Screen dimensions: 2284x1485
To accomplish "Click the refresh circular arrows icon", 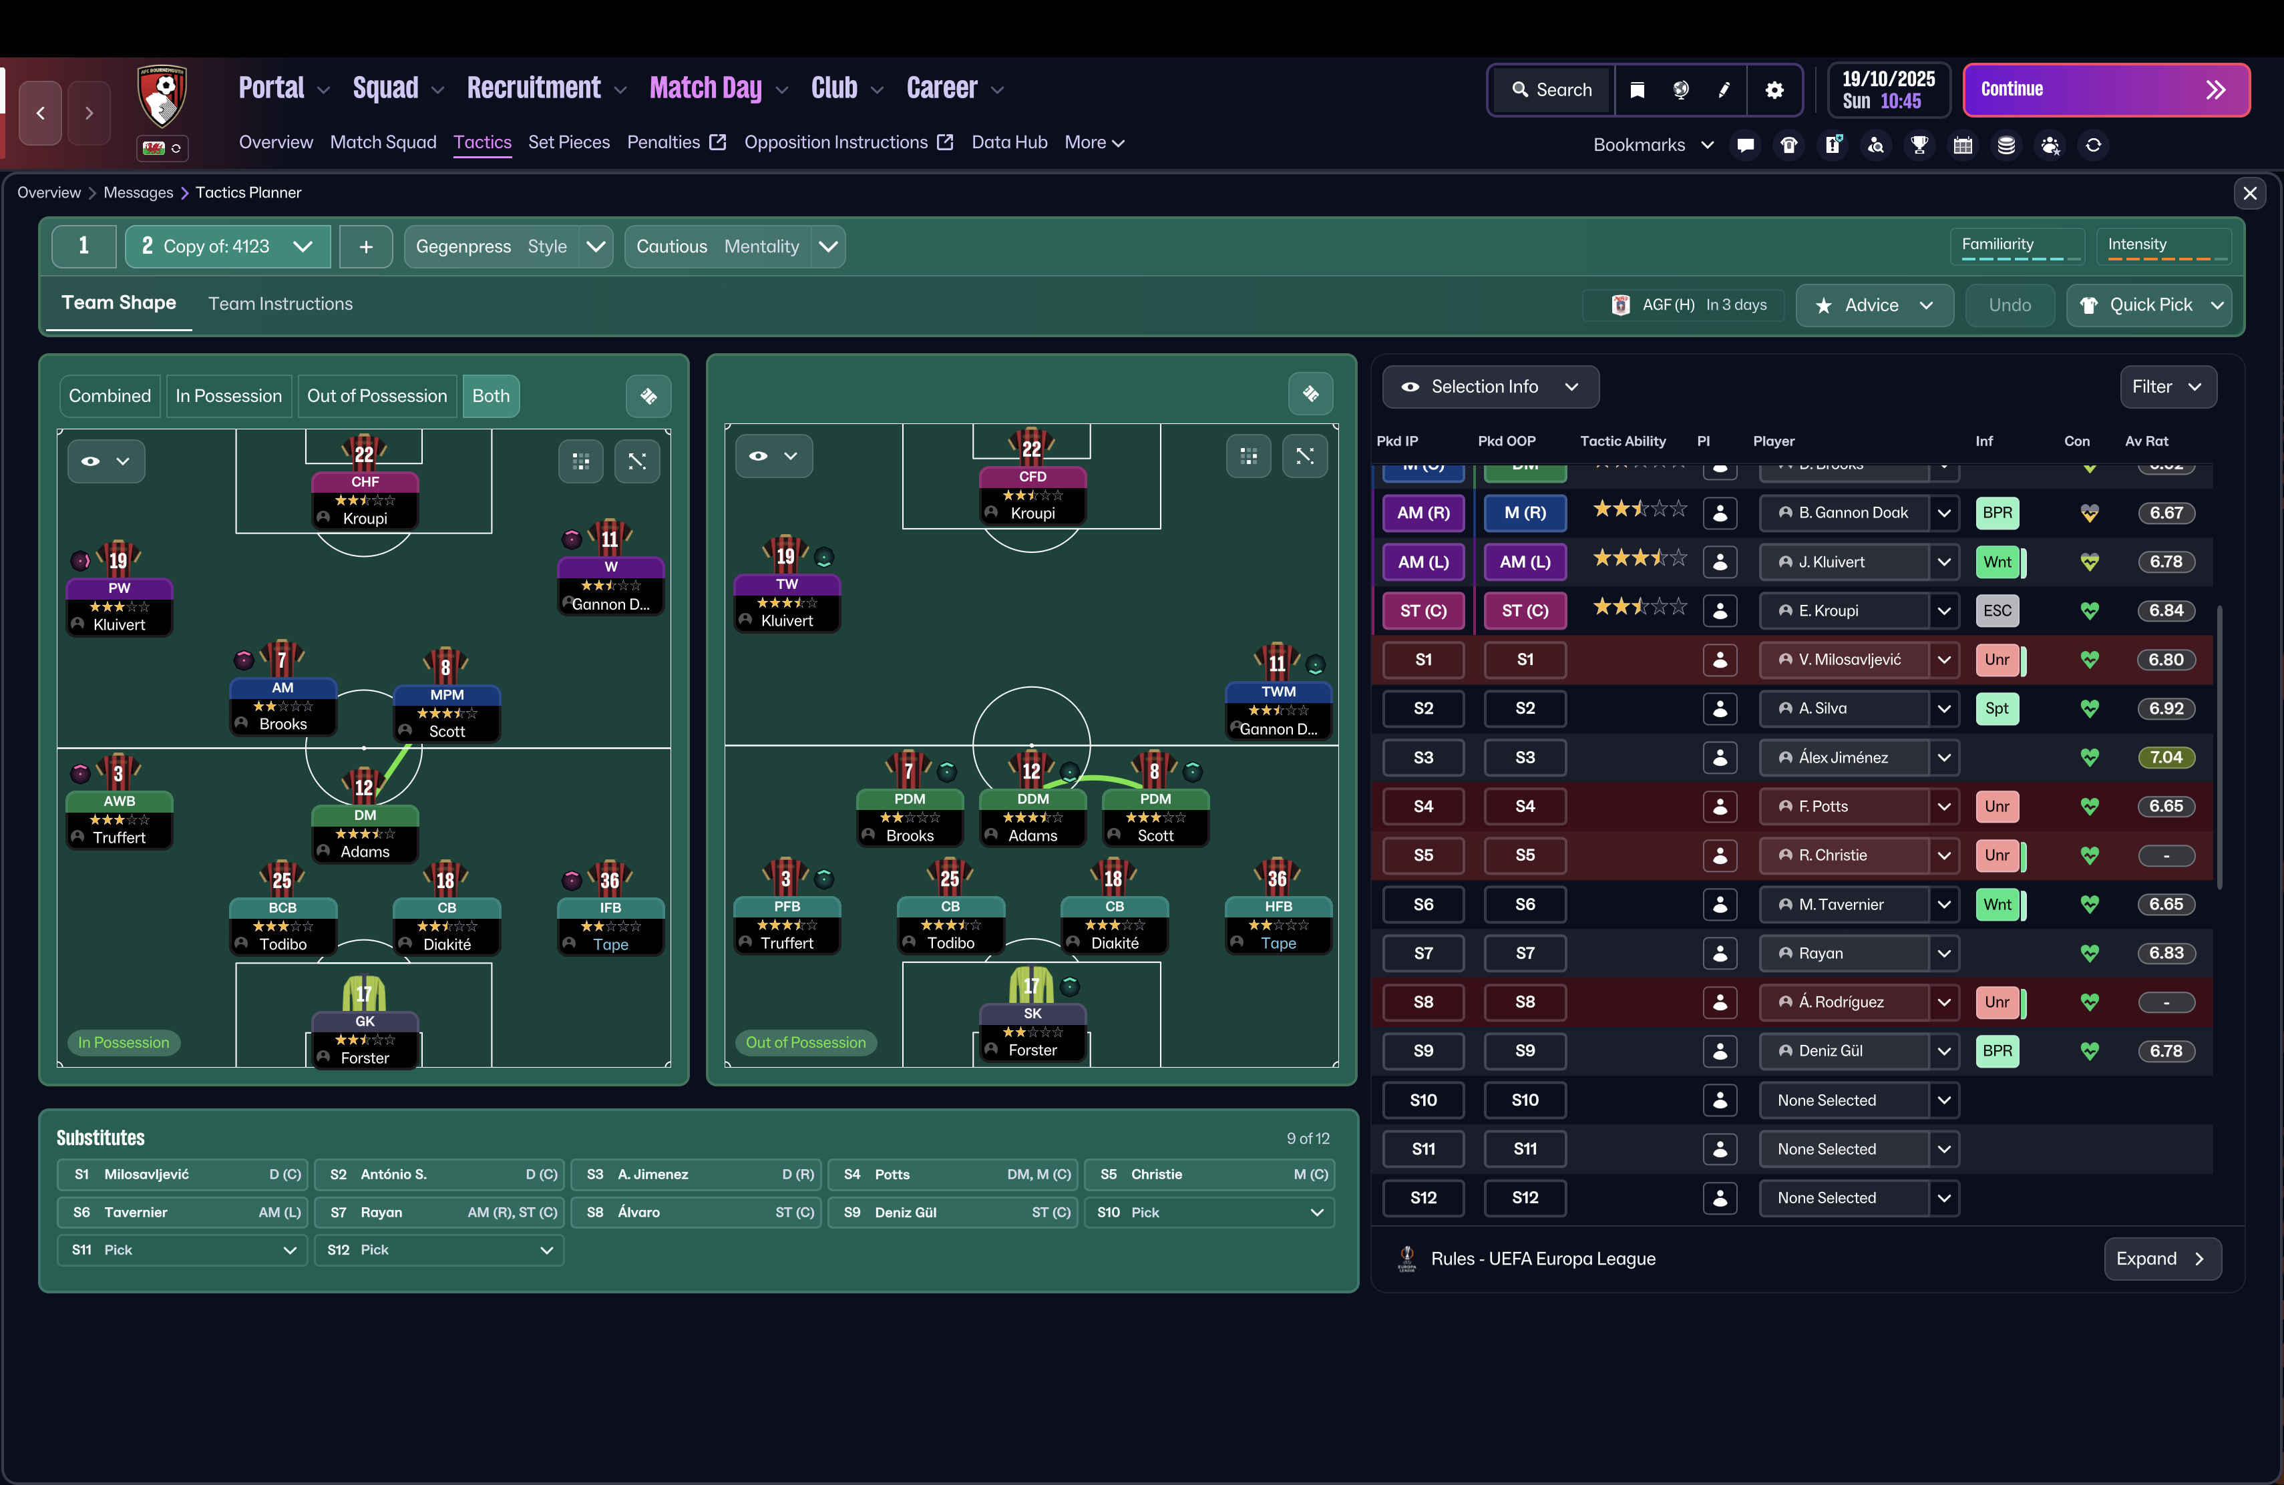I will (2094, 145).
